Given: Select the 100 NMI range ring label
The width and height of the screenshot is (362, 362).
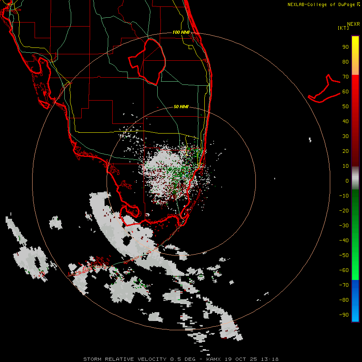Looking at the screenshot, I should click(x=181, y=32).
